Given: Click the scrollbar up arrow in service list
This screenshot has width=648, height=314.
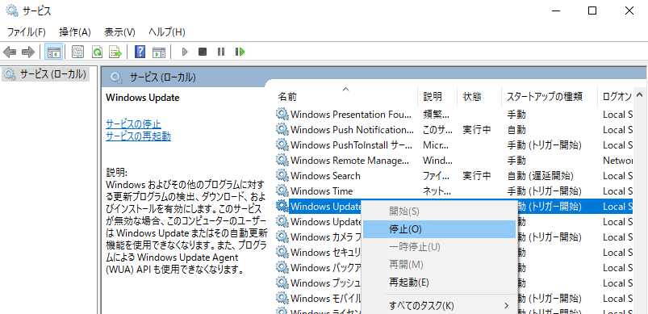Looking at the screenshot, I should [x=640, y=94].
